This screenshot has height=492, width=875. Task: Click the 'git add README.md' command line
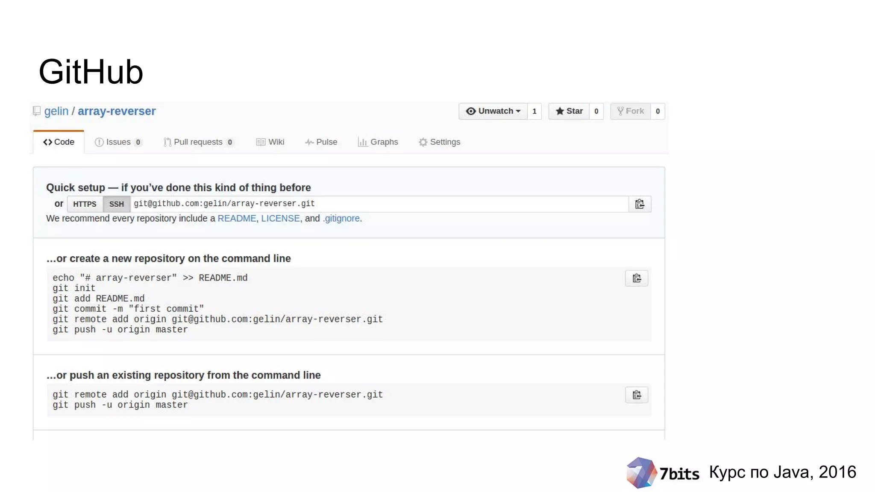tap(99, 299)
